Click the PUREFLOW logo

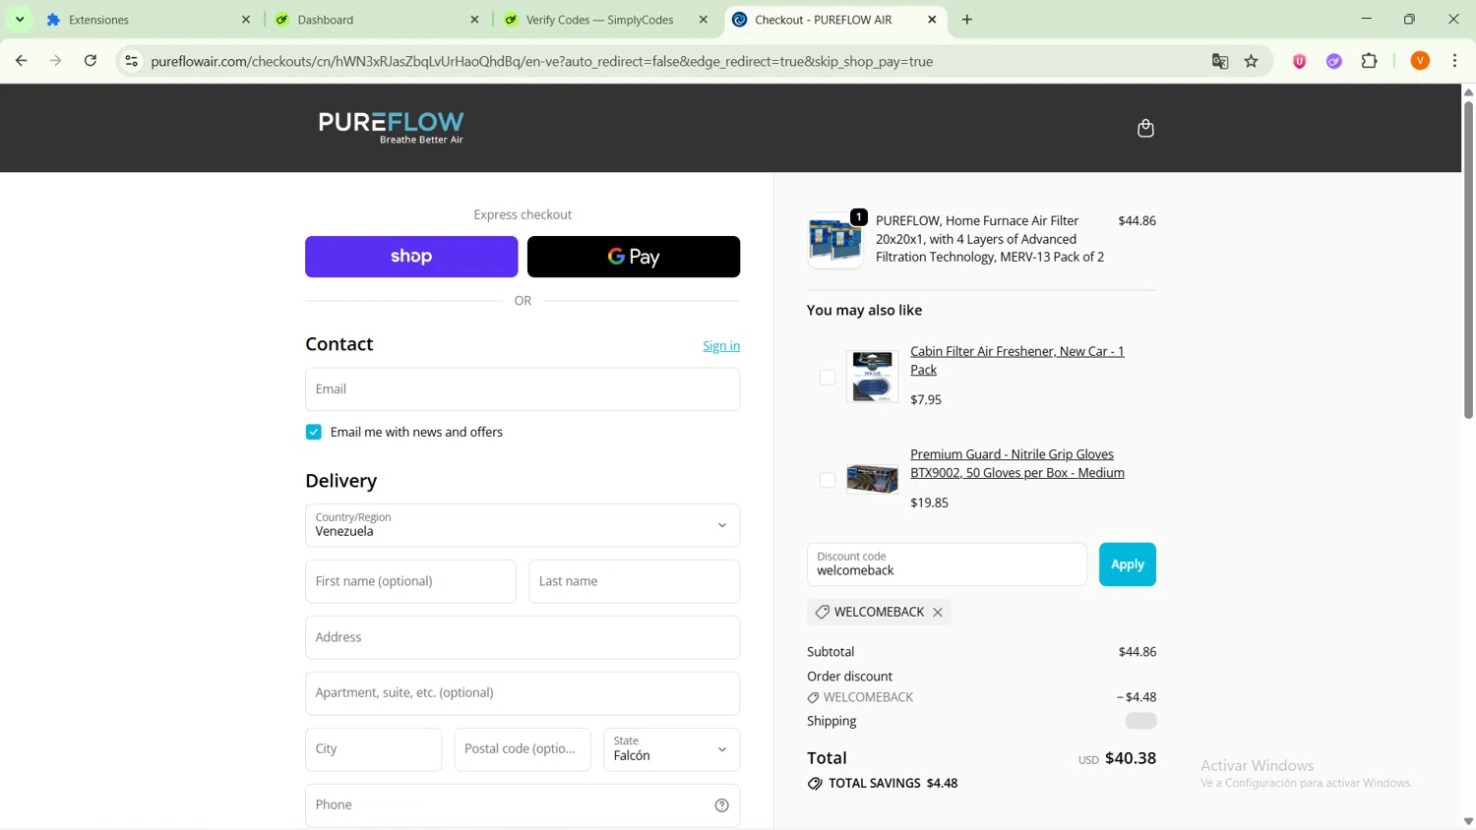[392, 128]
